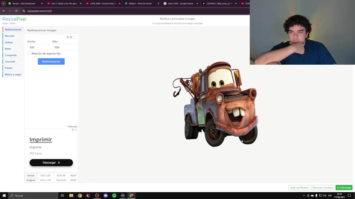Click Ir a Descarga button
Screen dimensions: 355x199
344,188
